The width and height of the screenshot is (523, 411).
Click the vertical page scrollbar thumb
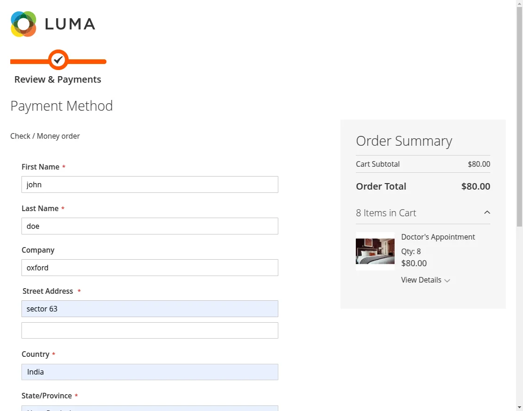[x=519, y=117]
